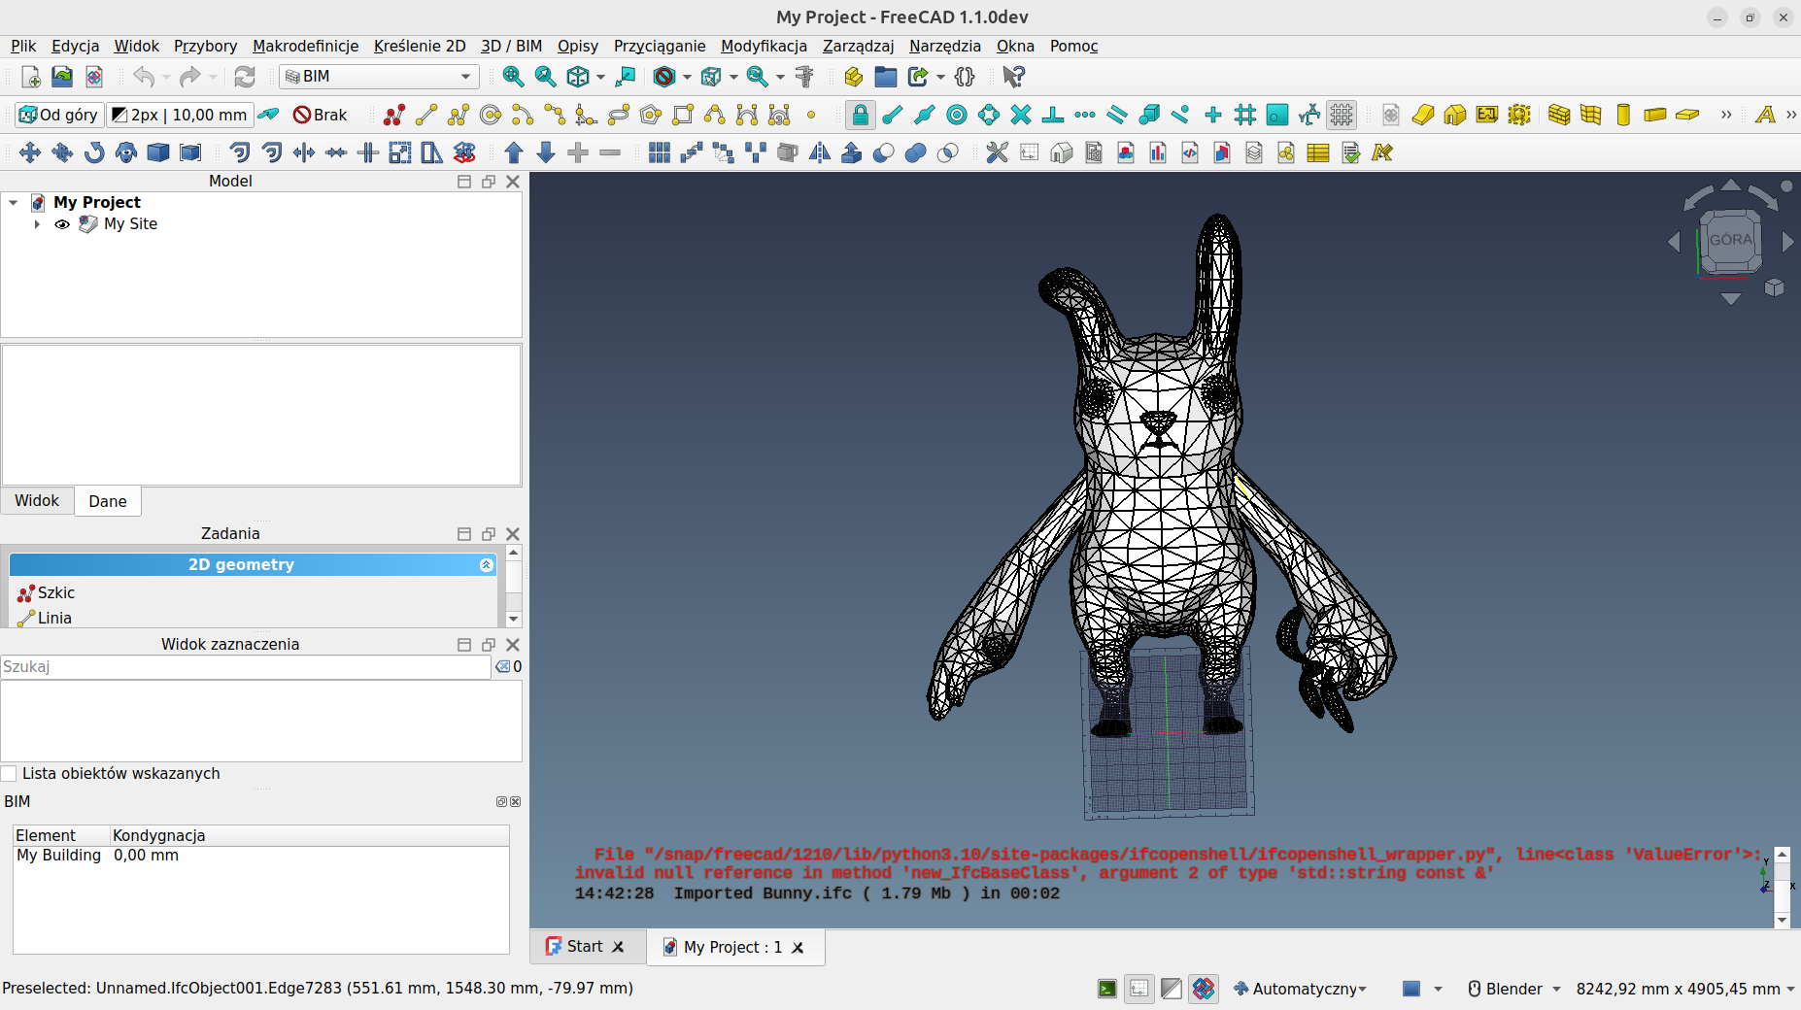Click the blue move-down arrow icon
The image size is (1801, 1010).
coord(546,152)
